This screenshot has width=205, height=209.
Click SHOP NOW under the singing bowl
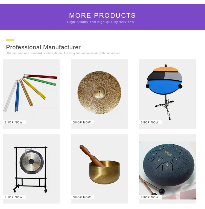(x=82, y=197)
